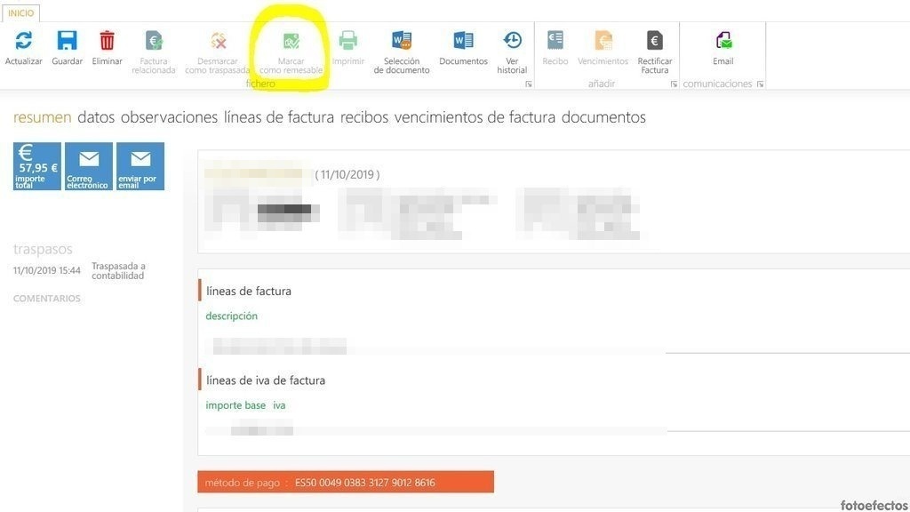
Task: Click the Rectificar Factura icon
Action: pyautogui.click(x=655, y=41)
